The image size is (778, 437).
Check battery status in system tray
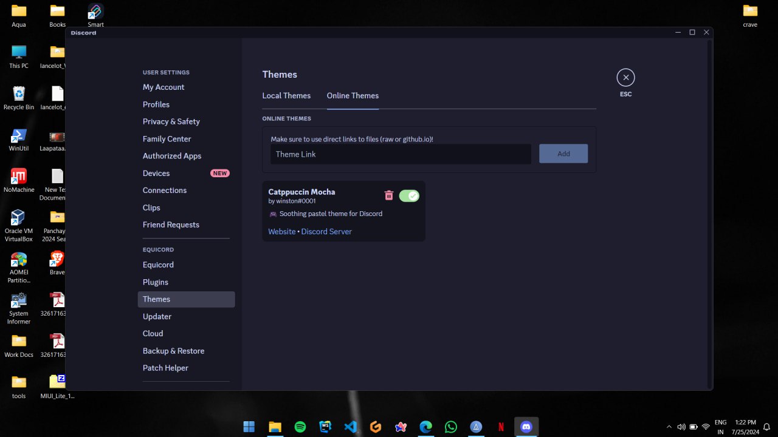pyautogui.click(x=694, y=427)
